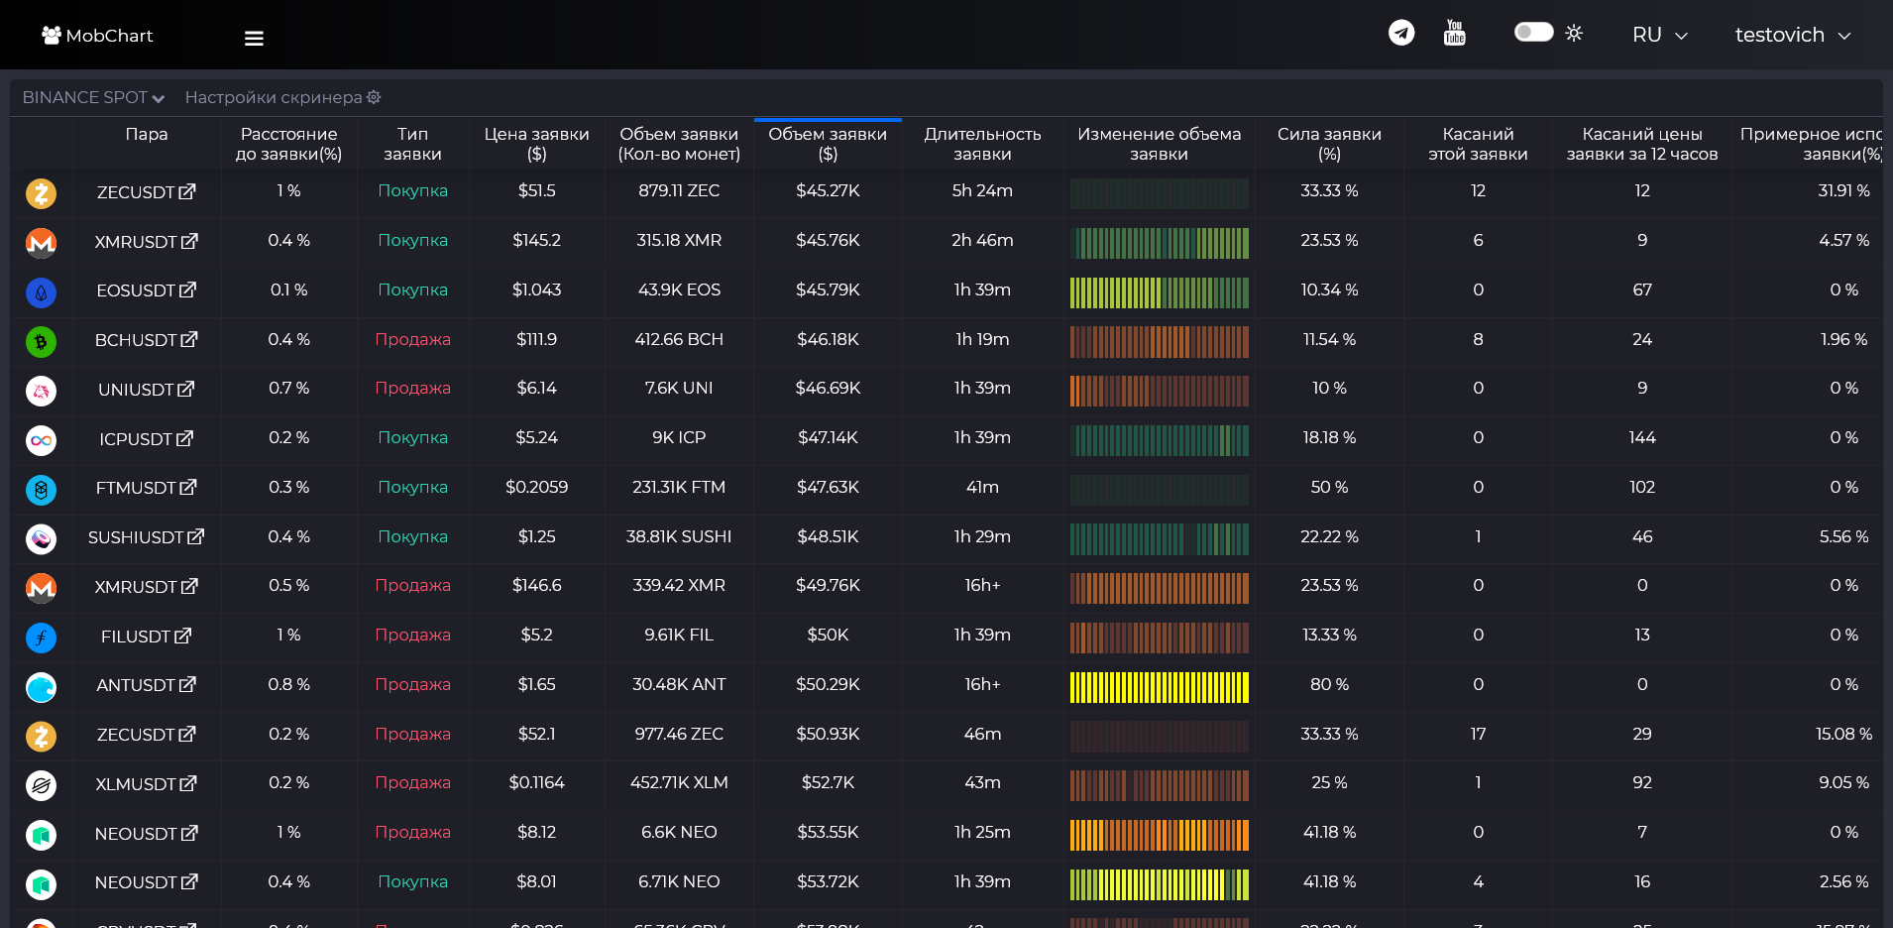The image size is (1893, 928).
Task: Click the screener settings gear icon
Action: pyautogui.click(x=374, y=97)
